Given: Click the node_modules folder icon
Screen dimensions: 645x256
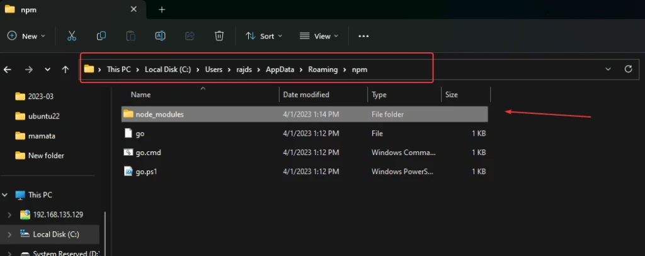Looking at the screenshot, I should (x=128, y=114).
